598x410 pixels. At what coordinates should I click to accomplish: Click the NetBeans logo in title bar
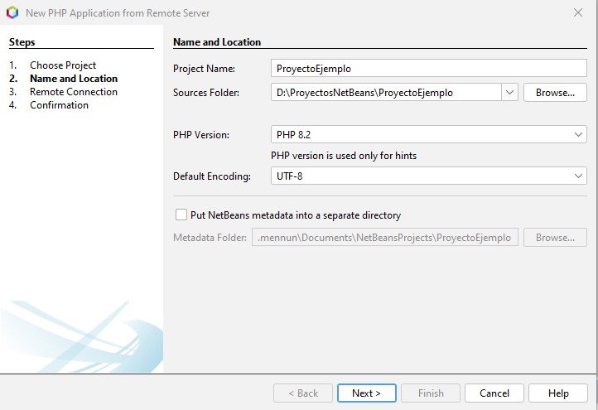(12, 12)
